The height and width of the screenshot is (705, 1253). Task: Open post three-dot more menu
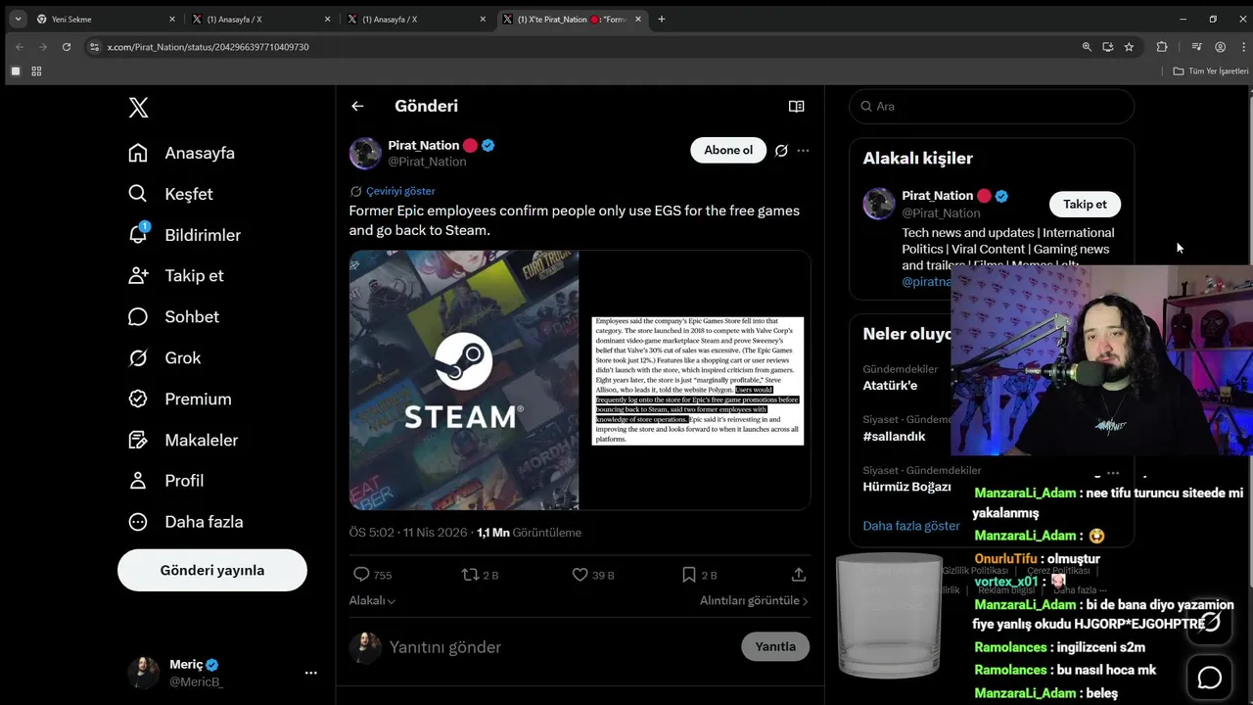804,151
